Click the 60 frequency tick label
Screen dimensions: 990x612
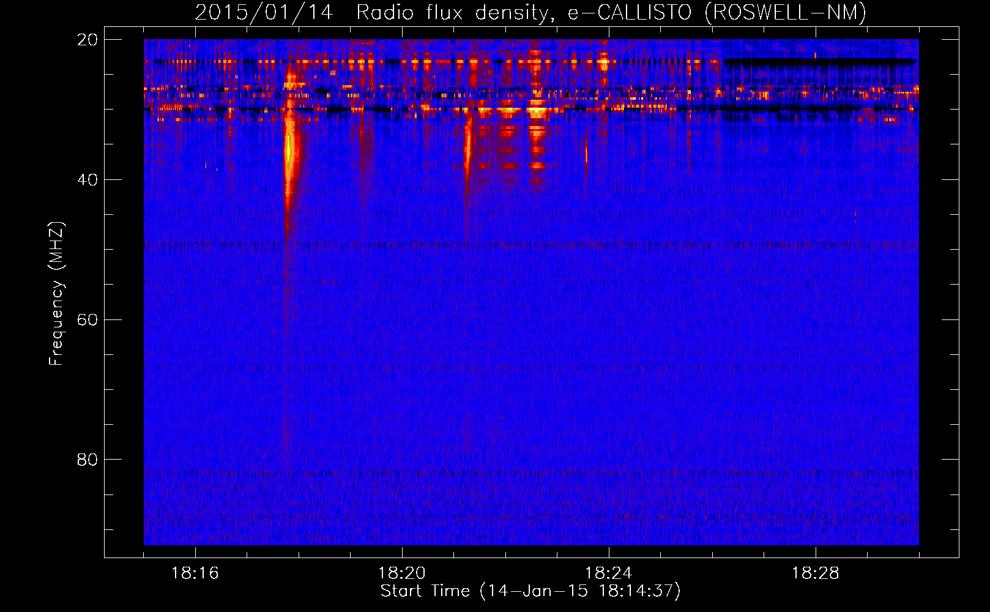click(87, 320)
